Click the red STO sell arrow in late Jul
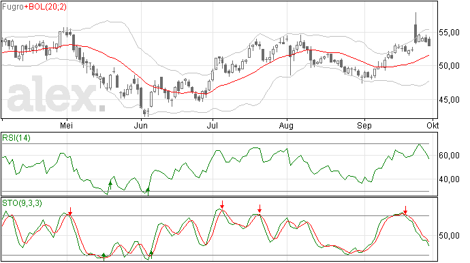Screen dimensions: 470x263 [x=260, y=209]
